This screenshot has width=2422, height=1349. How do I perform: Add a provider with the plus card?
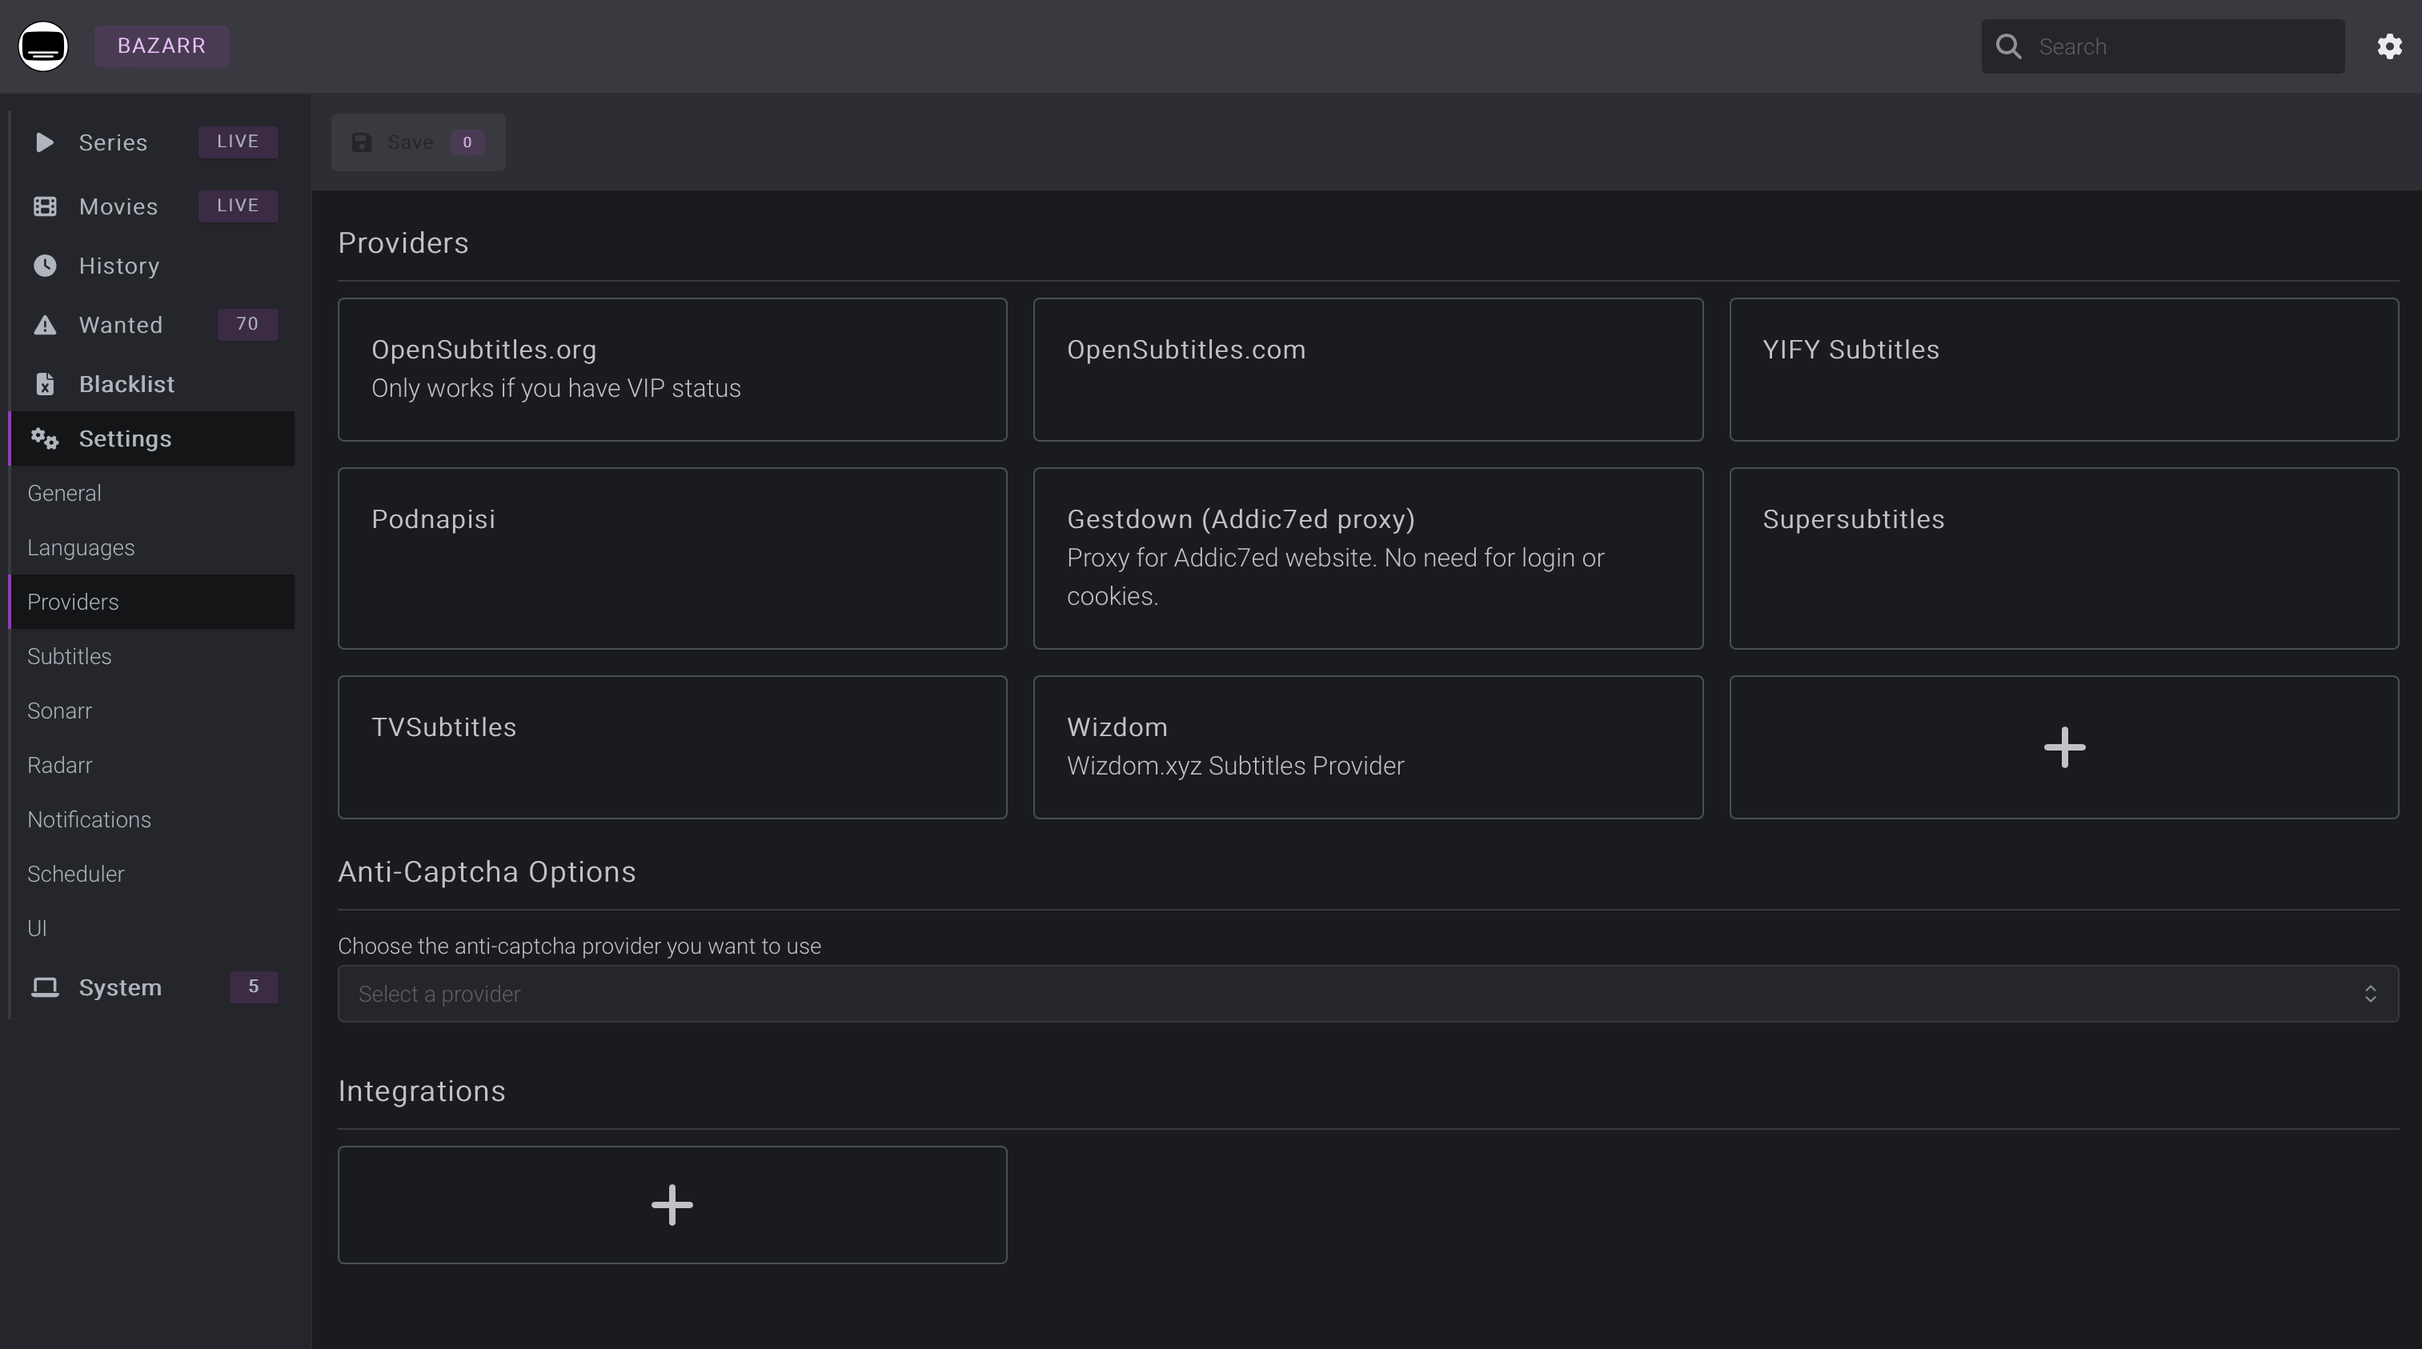pos(2063,747)
